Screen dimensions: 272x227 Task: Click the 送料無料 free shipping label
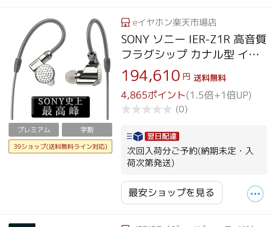coord(210,78)
